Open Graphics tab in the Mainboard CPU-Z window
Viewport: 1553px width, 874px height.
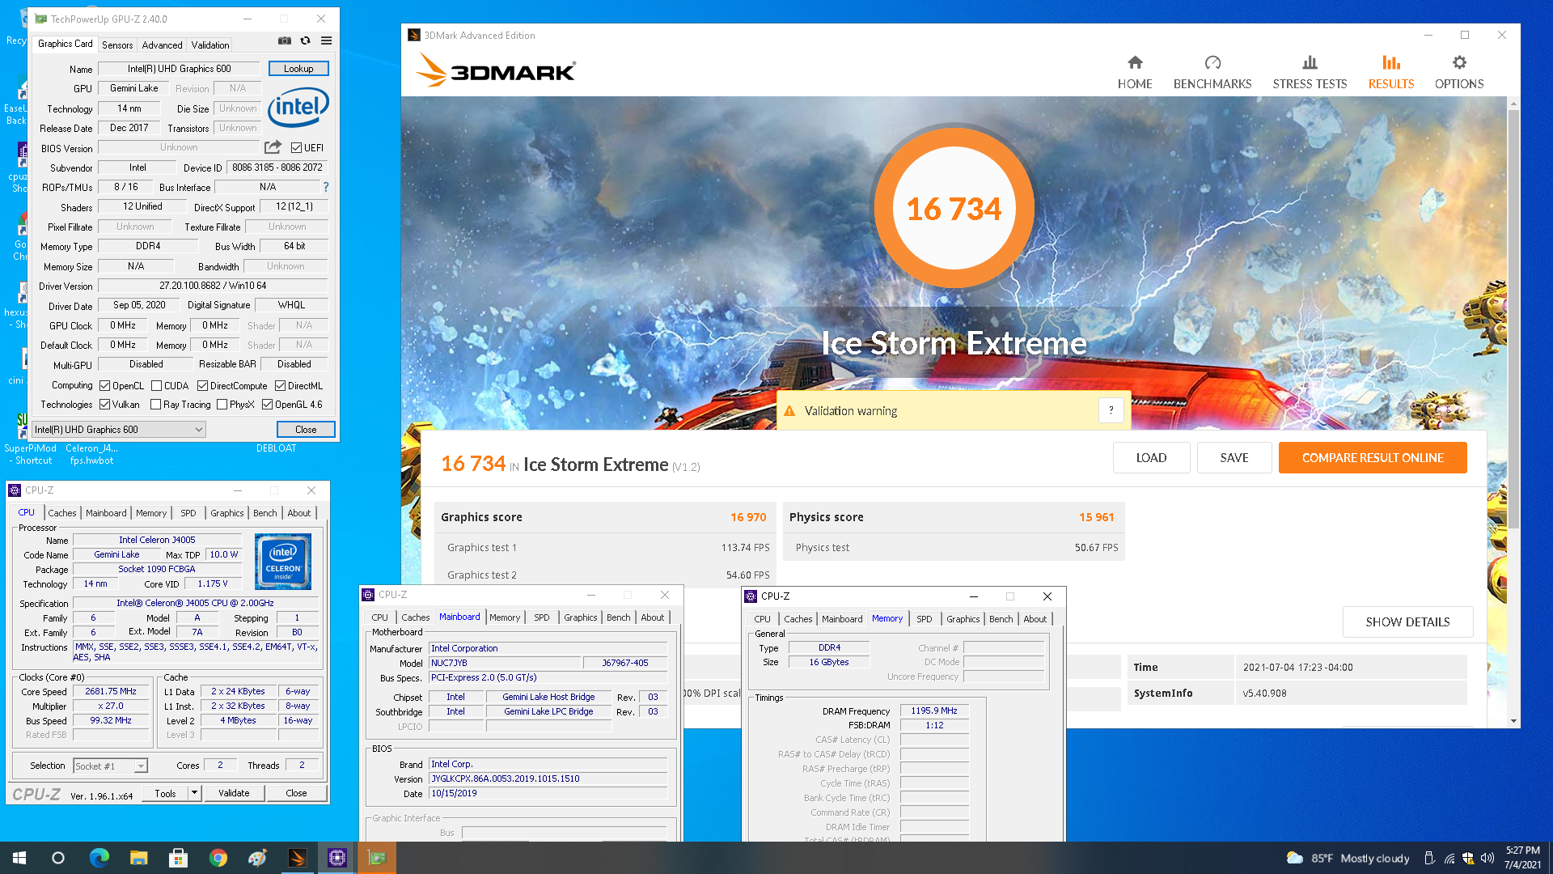click(580, 617)
